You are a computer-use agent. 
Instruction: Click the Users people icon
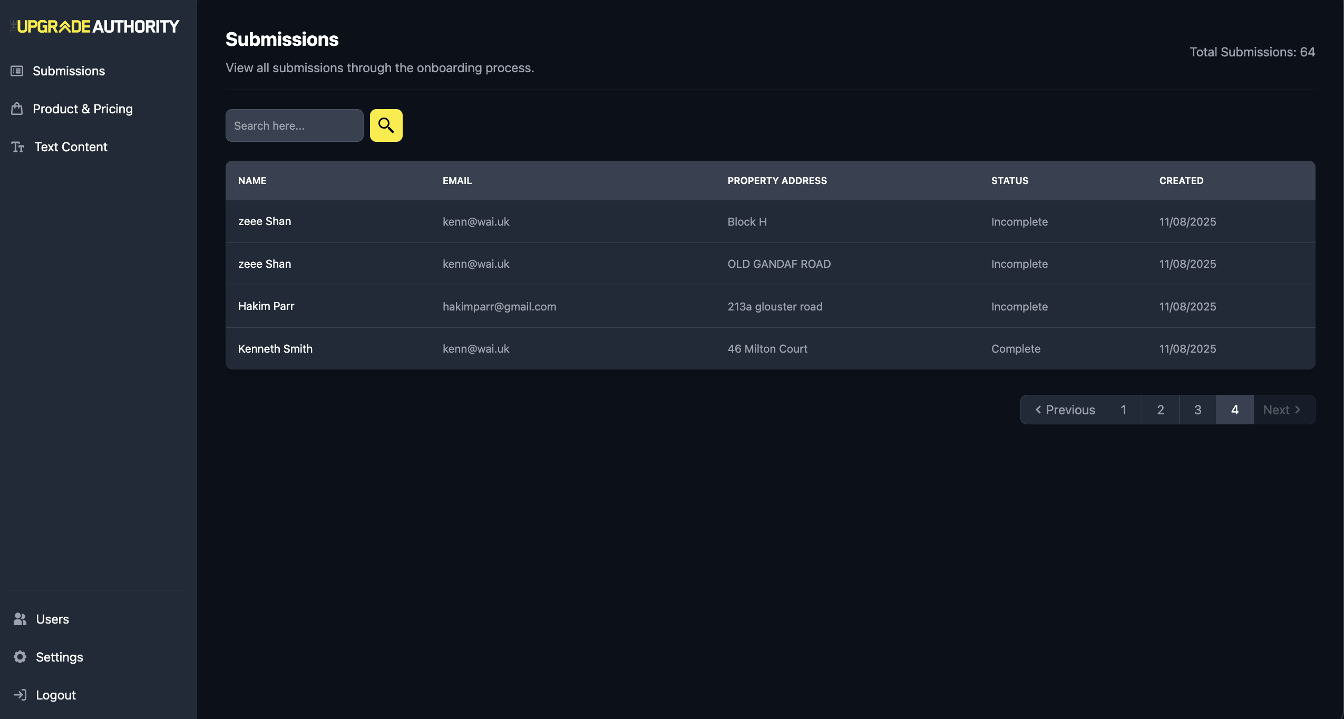pos(20,619)
